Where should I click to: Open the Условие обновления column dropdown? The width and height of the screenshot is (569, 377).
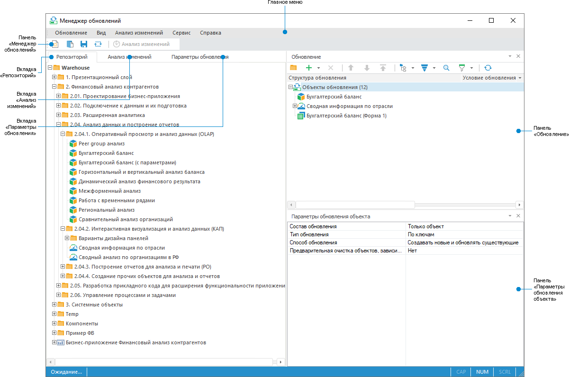520,78
